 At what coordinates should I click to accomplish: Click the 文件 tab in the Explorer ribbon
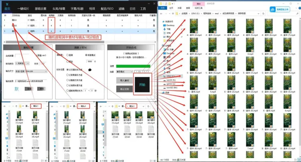163,8
